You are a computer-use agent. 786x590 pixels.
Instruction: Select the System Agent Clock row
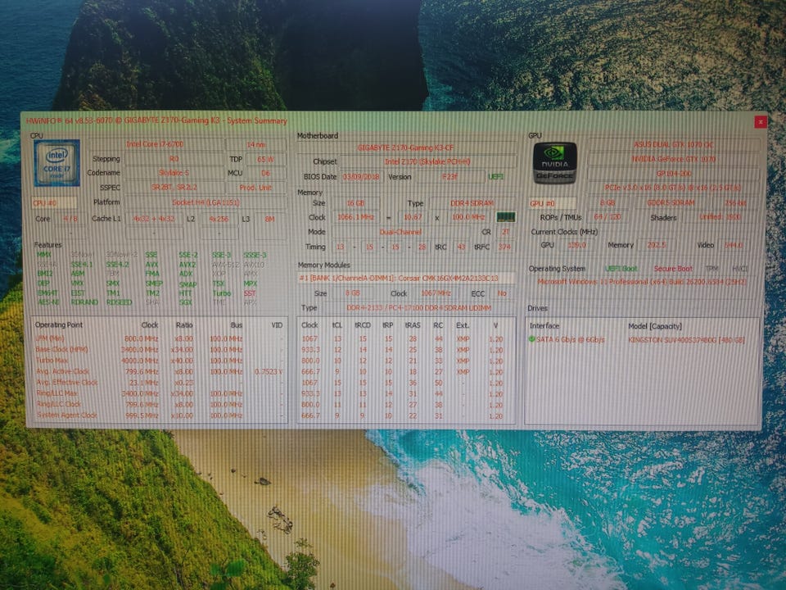pos(158,415)
